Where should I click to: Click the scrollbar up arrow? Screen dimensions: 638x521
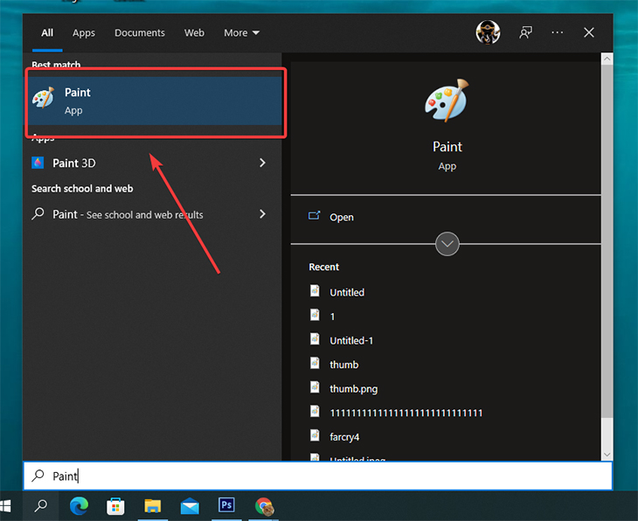tap(607, 59)
